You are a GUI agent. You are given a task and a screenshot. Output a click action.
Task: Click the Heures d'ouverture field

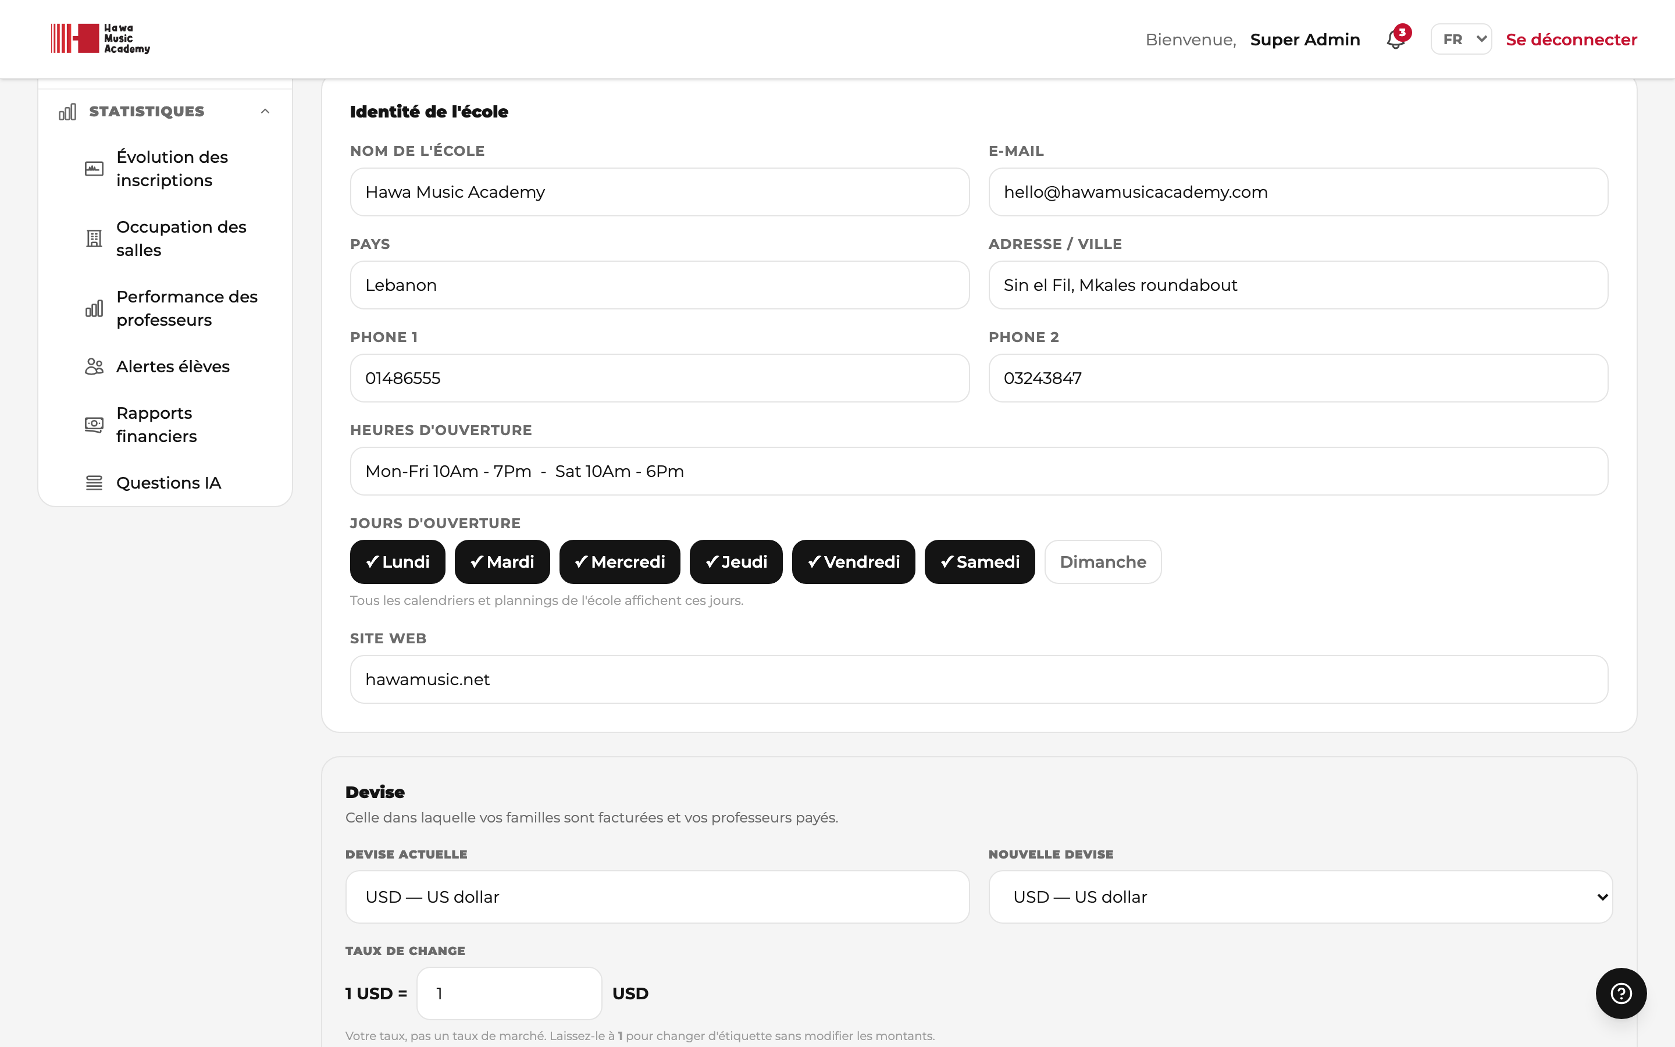979,471
